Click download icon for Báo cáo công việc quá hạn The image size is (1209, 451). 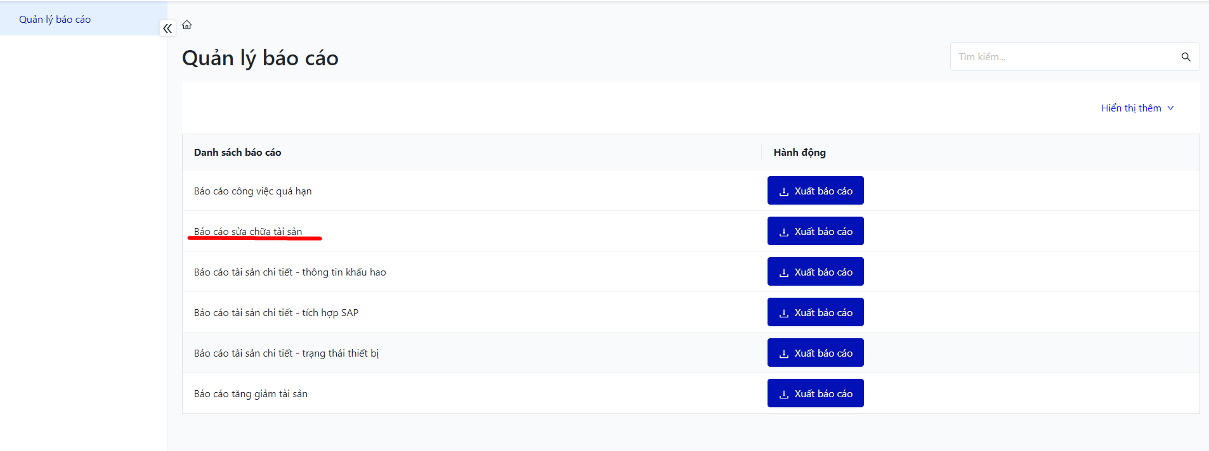[784, 191]
